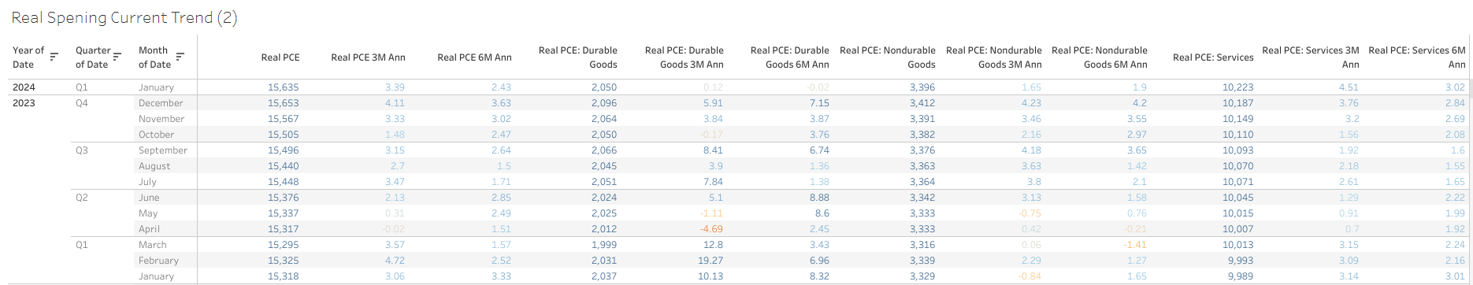Select the 2024 year row label
The image size is (1473, 285).
(x=24, y=87)
